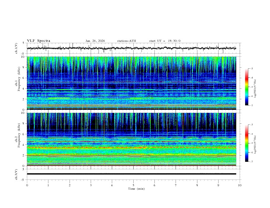Click the 'ch.1(V)' waveform axis label
This screenshot has height=208, width=270.
pyautogui.click(x=16, y=48)
